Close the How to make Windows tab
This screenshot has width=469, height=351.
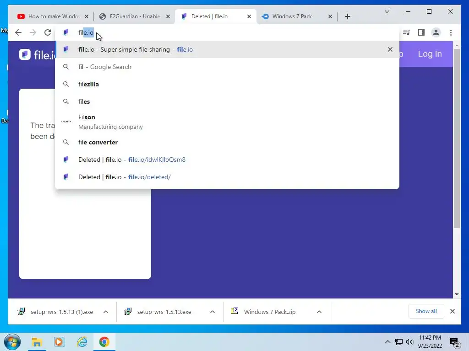click(87, 16)
